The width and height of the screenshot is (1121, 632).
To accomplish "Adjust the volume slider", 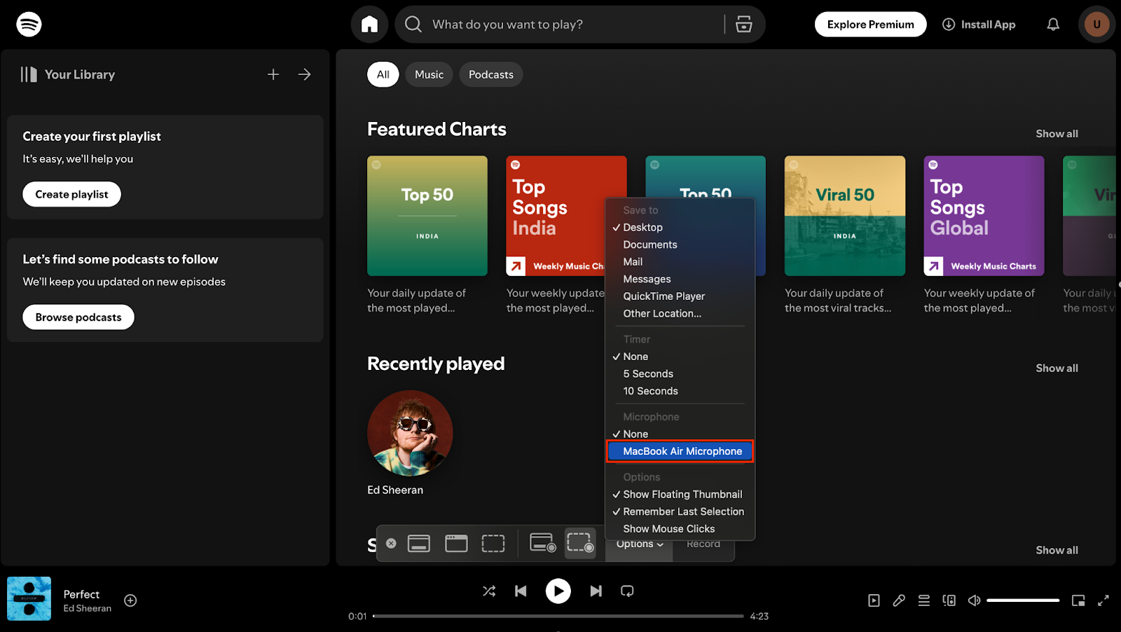I will tap(1022, 600).
